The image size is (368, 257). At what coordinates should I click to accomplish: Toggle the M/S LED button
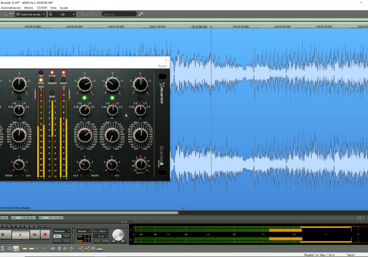41,72
